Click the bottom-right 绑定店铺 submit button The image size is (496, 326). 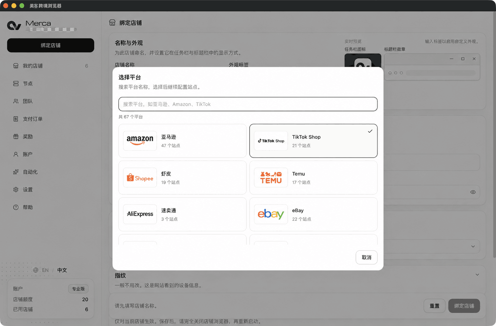464,306
